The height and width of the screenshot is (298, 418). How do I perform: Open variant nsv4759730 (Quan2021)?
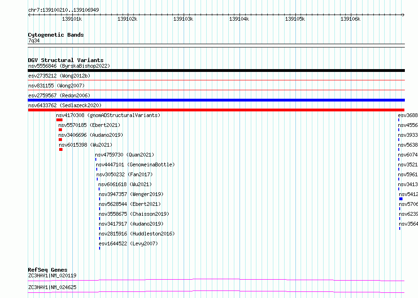point(124,155)
